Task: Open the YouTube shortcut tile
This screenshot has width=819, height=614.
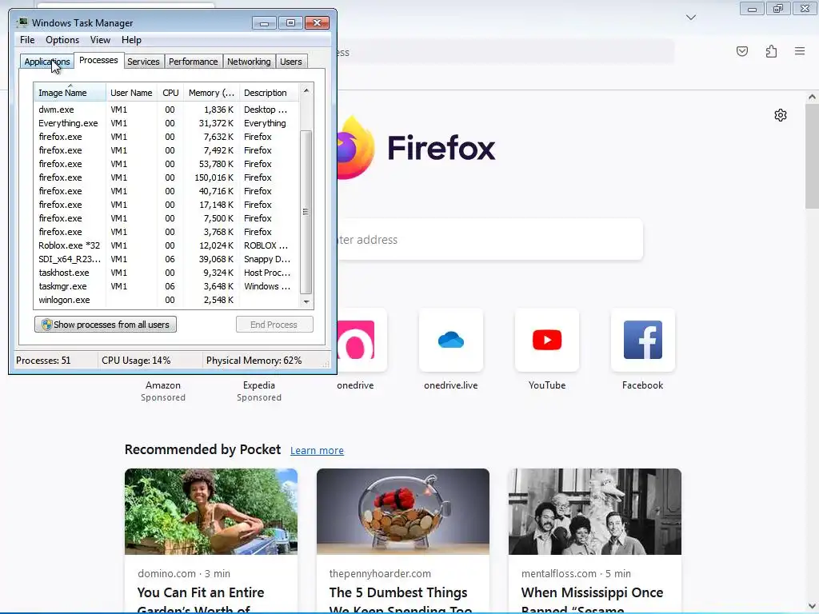Action: click(x=547, y=340)
